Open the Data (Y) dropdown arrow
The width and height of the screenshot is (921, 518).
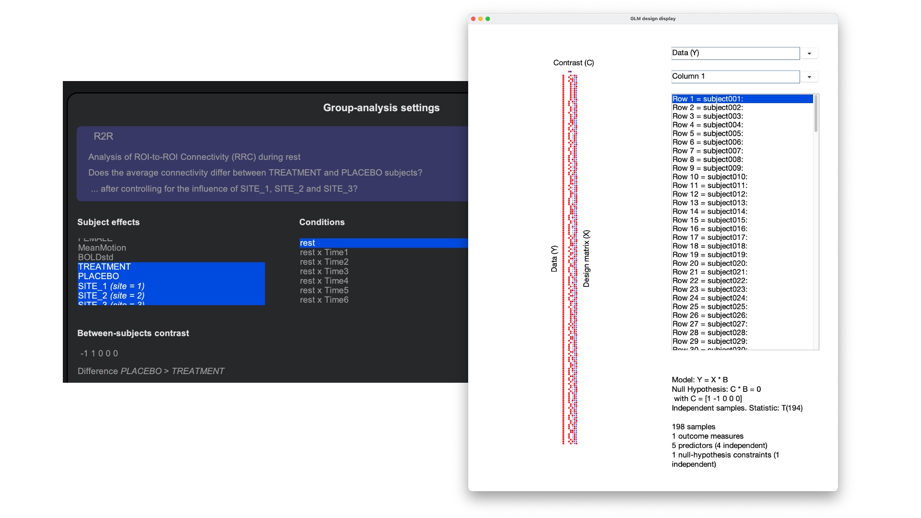809,53
